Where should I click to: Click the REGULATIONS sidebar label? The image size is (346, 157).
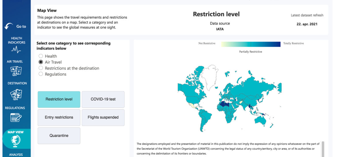tap(15, 108)
